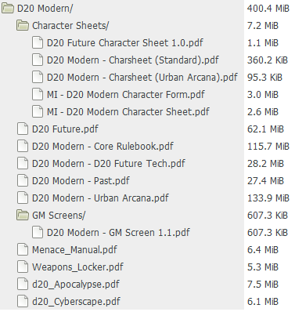Collapse the GM Screens/ folder entry
This screenshot has height=312, width=295.
pyautogui.click(x=59, y=216)
